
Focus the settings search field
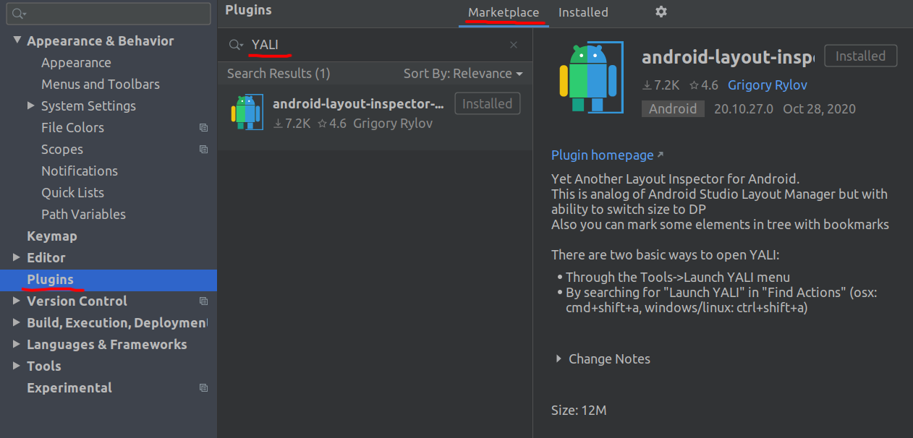[109, 14]
